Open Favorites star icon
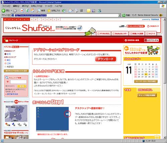167x143 pixels. 49,11
